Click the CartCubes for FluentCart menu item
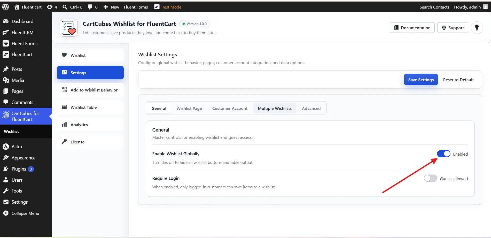The width and height of the screenshot is (491, 238). click(x=26, y=116)
